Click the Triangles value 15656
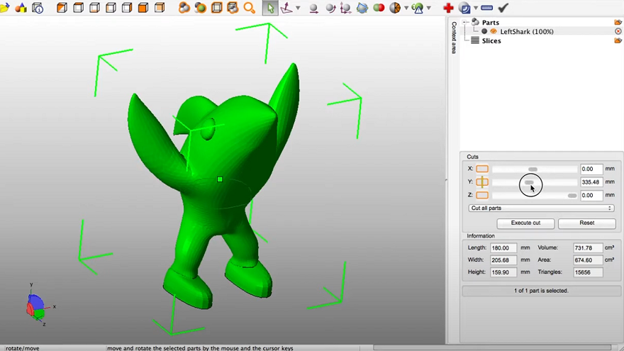Image resolution: width=624 pixels, height=351 pixels. (x=588, y=272)
